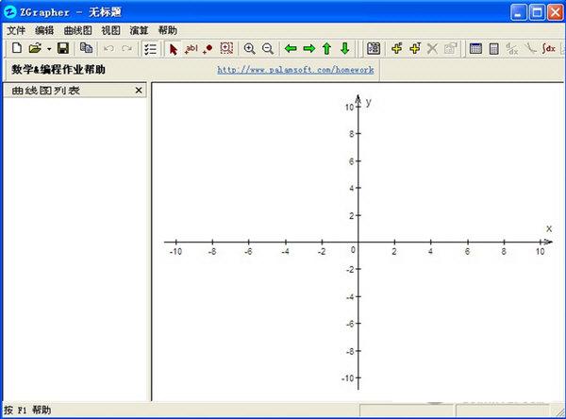Open the 曲线图 menu

click(77, 30)
